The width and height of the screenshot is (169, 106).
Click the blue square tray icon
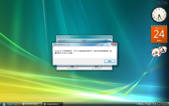pyautogui.click(x=142, y=104)
